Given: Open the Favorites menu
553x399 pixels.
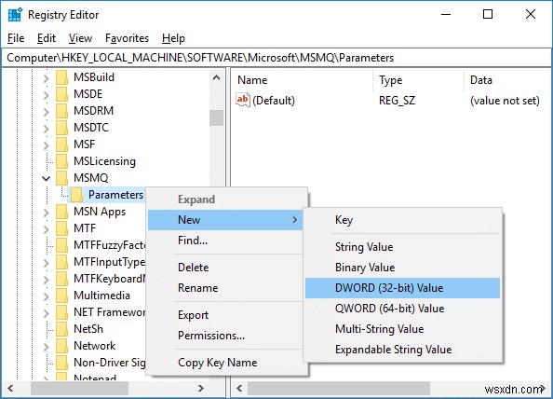Looking at the screenshot, I should click(127, 38).
